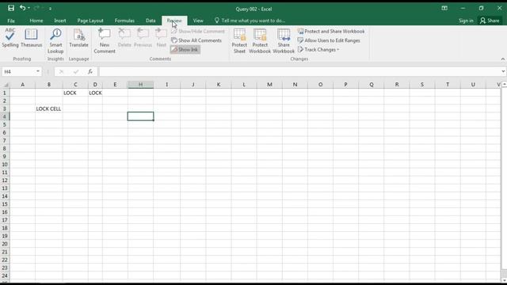The height and width of the screenshot is (285, 507).
Task: Click Protect Sheet
Action: [239, 41]
